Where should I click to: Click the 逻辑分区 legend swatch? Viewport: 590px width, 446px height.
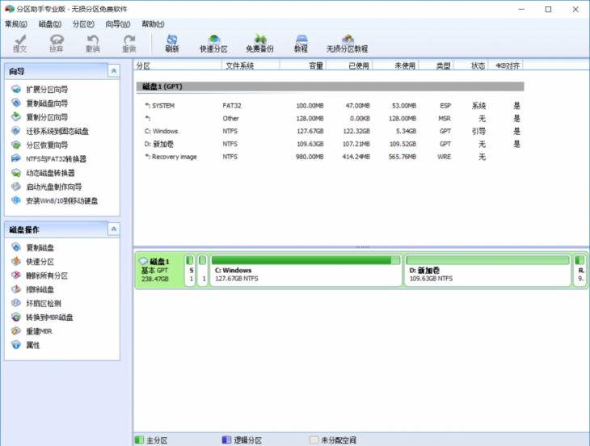coord(226,440)
